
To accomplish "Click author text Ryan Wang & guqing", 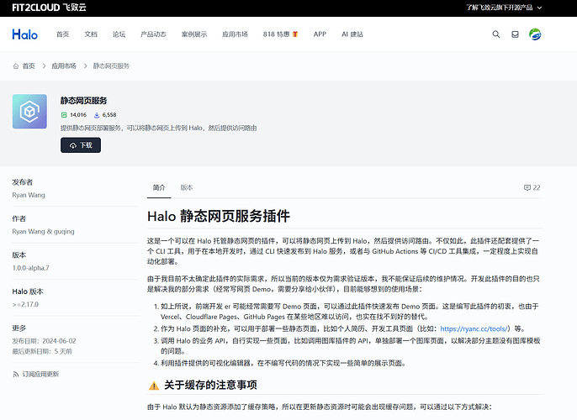I will (x=43, y=232).
